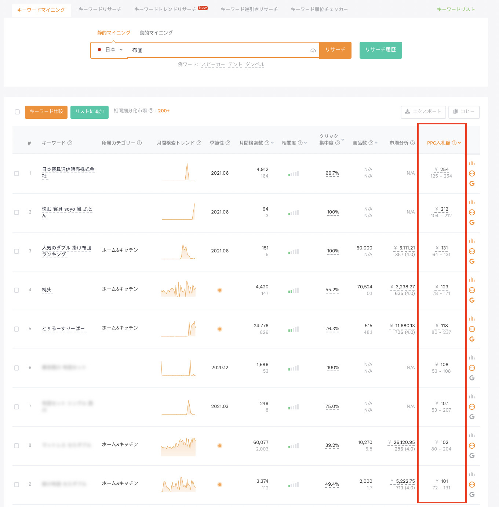The width and height of the screenshot is (499, 507).
Task: Open the 日本 country dropdown
Action: [110, 50]
